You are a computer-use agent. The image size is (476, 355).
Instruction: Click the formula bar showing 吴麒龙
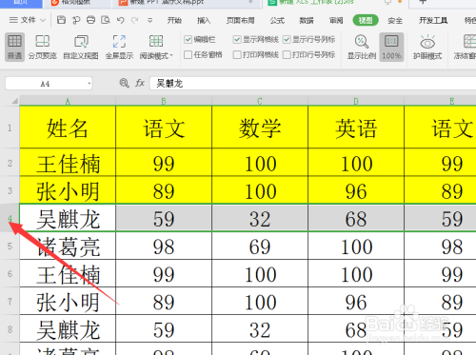pyautogui.click(x=313, y=84)
